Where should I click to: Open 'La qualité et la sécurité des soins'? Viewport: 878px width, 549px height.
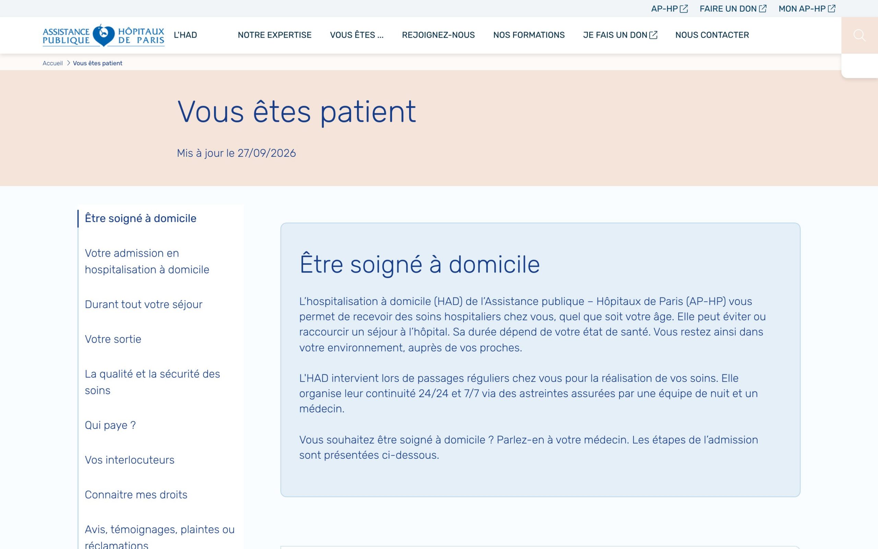[152, 382]
